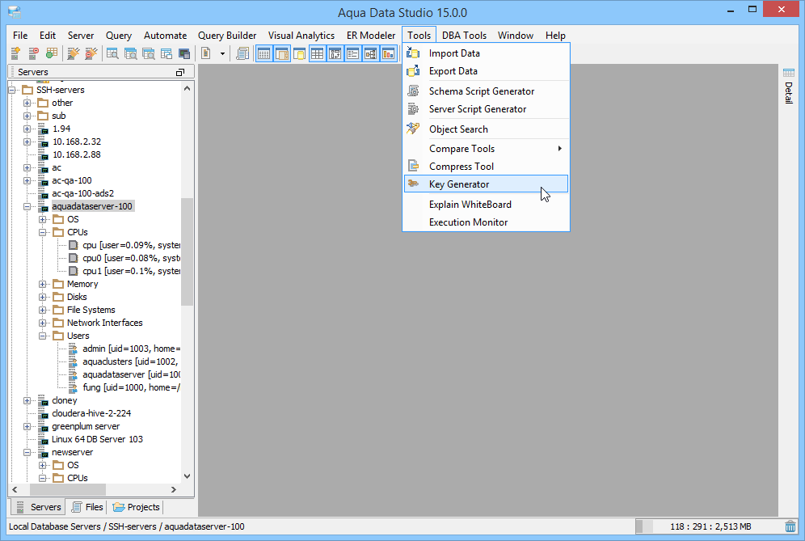Select the greenplum server entry
Screen dimensions: 805x541
pos(86,426)
